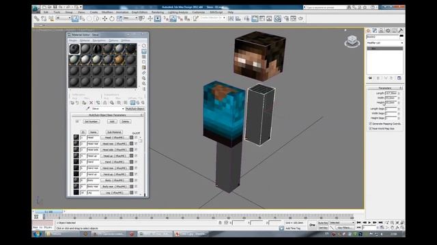Open the Rendering menu

coord(158,12)
